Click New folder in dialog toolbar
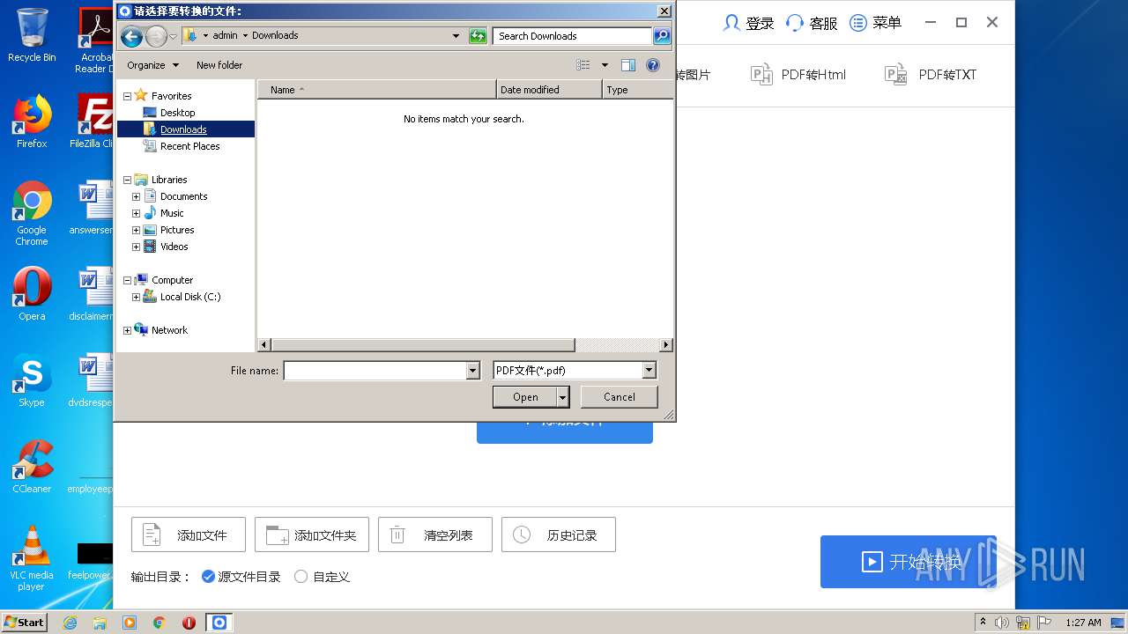Screen dimensions: 1128x634 tap(219, 65)
